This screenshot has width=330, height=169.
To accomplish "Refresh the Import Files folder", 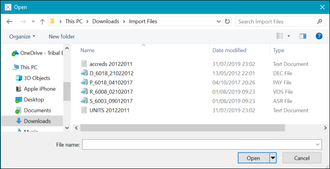I will (x=227, y=22).
